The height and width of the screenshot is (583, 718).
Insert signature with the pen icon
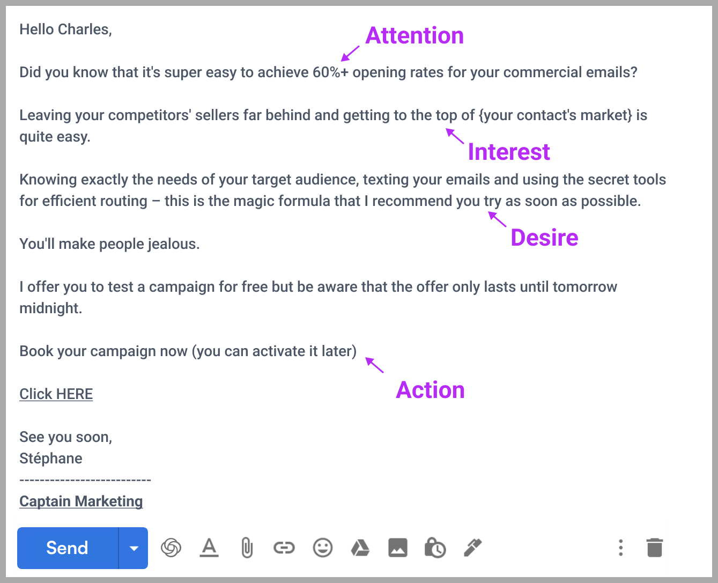472,548
